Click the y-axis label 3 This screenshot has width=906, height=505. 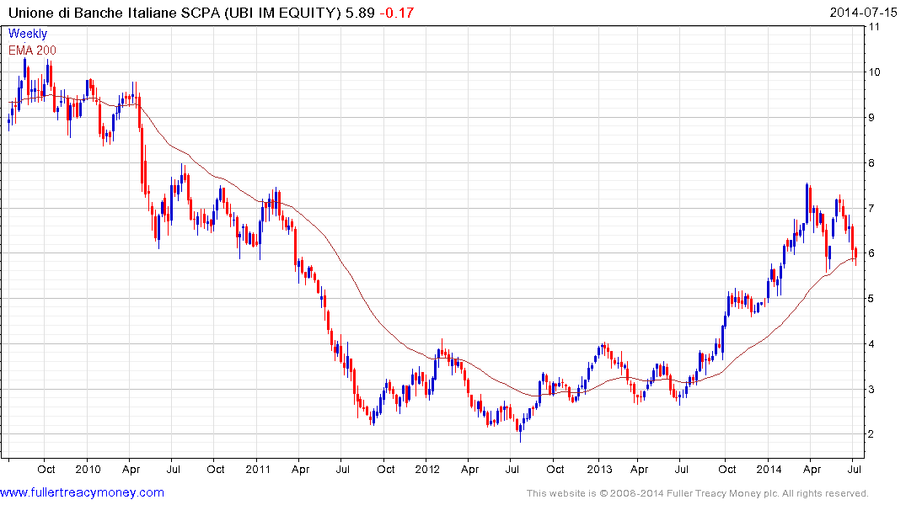871,390
